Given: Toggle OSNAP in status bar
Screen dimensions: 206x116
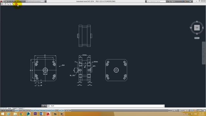Looking at the screenshot, I should pyautogui.click(x=38, y=111).
